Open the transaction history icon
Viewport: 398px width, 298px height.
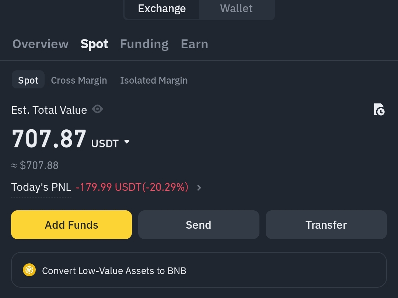[379, 109]
